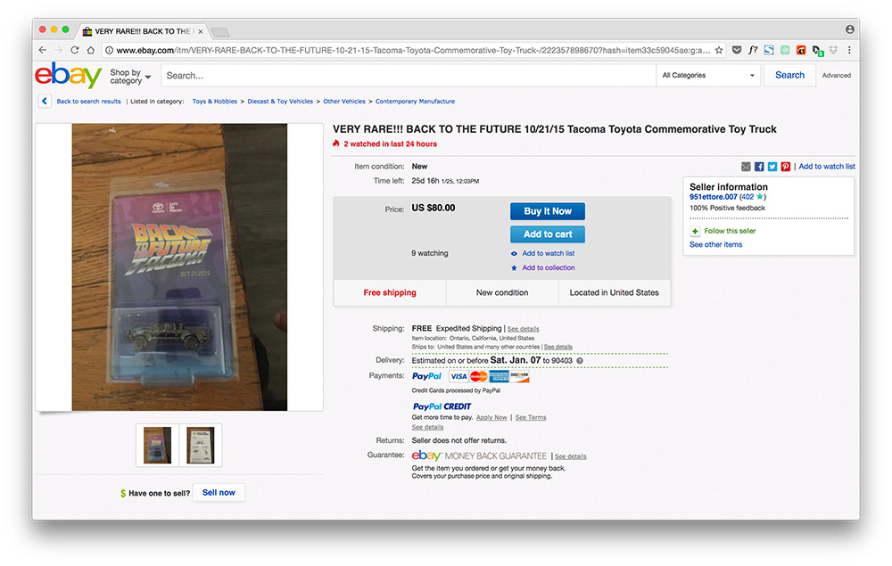
Task: Bookmark page with star icon
Action: pos(719,50)
